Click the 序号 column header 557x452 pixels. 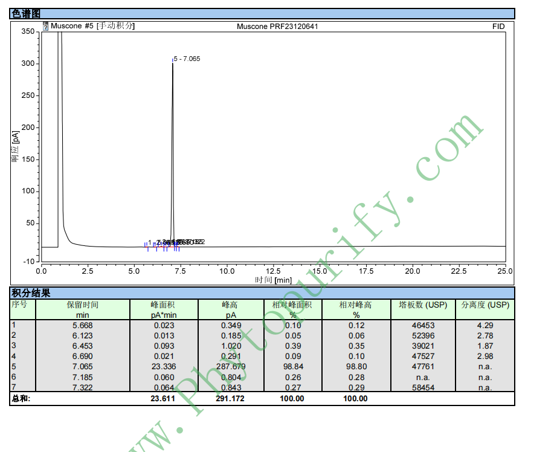20,305
